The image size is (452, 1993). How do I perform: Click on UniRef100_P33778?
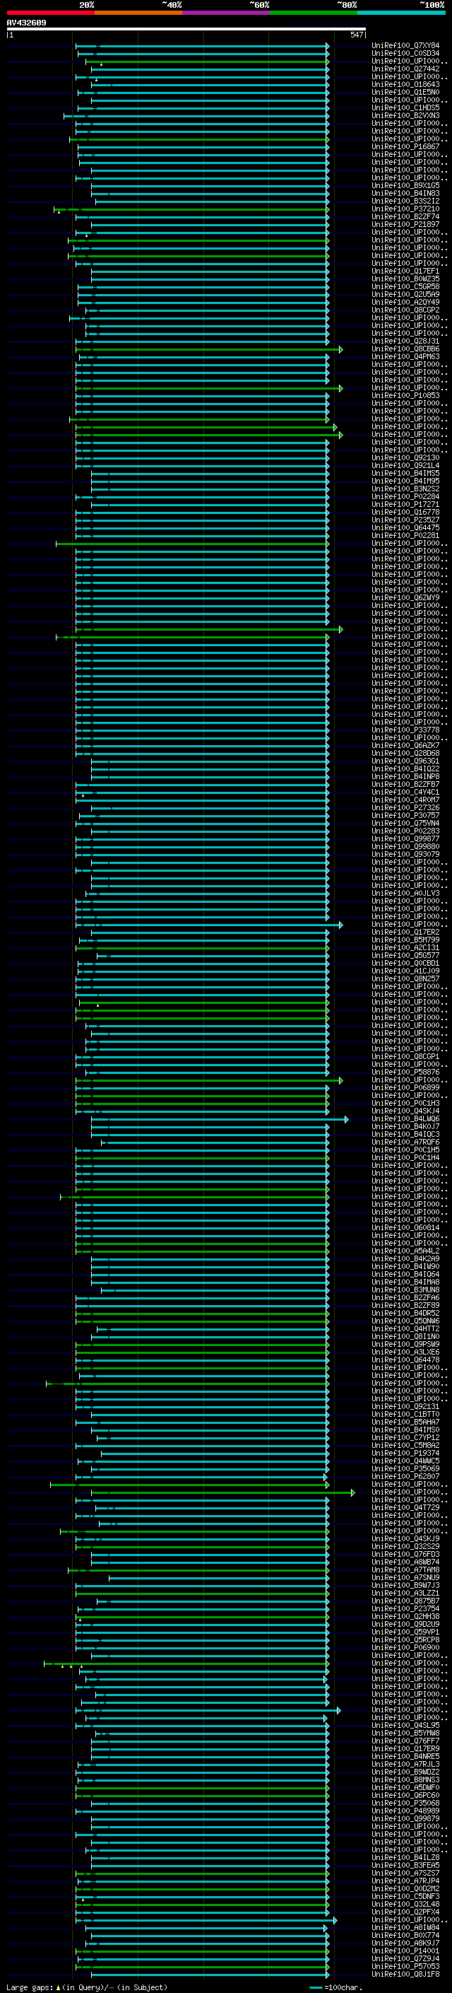tap(405, 730)
